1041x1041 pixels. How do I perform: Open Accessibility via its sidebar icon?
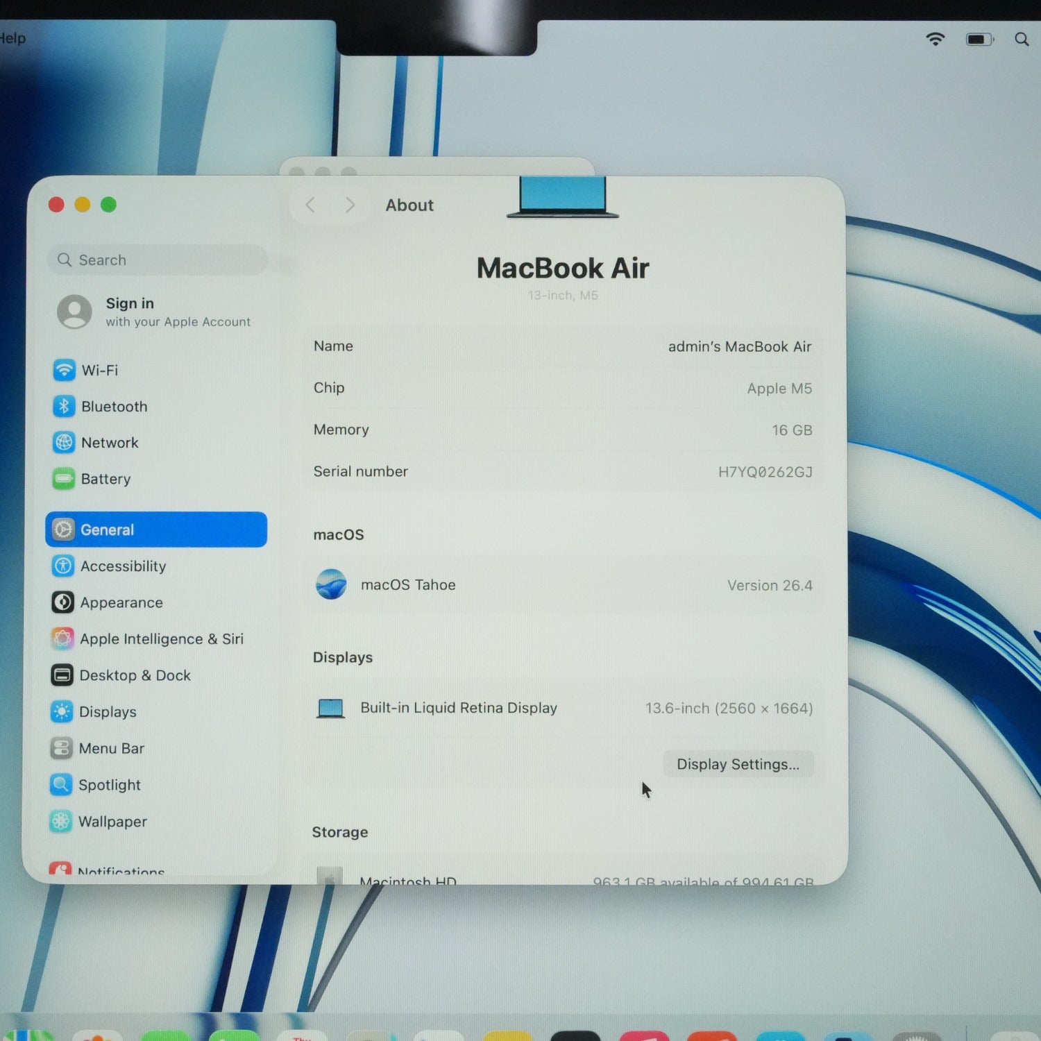(x=62, y=566)
